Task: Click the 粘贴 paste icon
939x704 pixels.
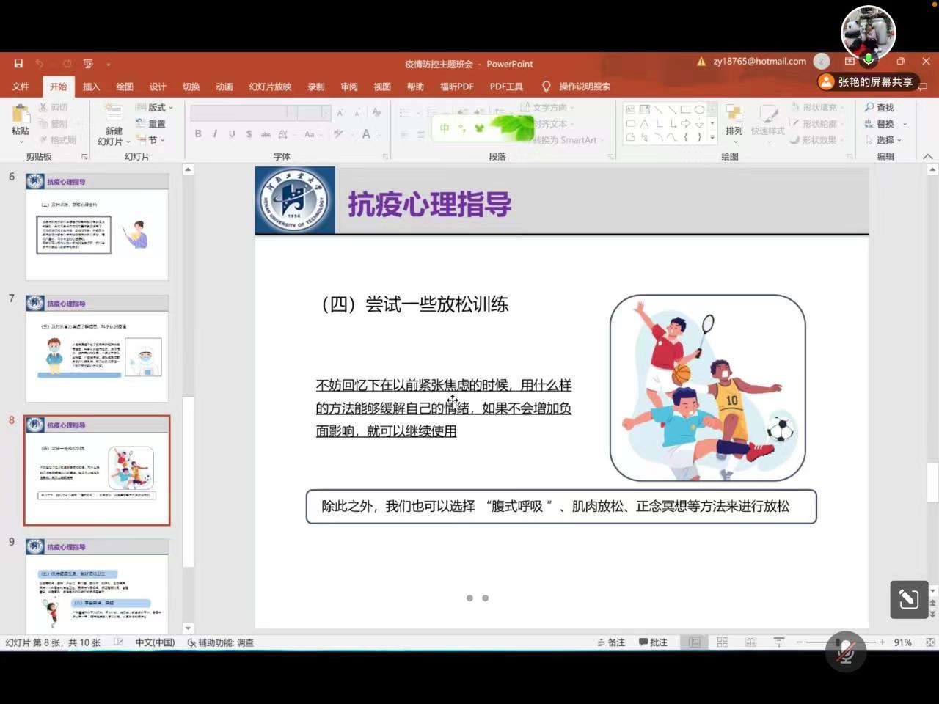Action: 20,114
